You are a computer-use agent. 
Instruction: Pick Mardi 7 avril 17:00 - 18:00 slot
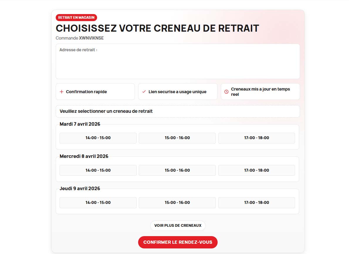[256, 138]
